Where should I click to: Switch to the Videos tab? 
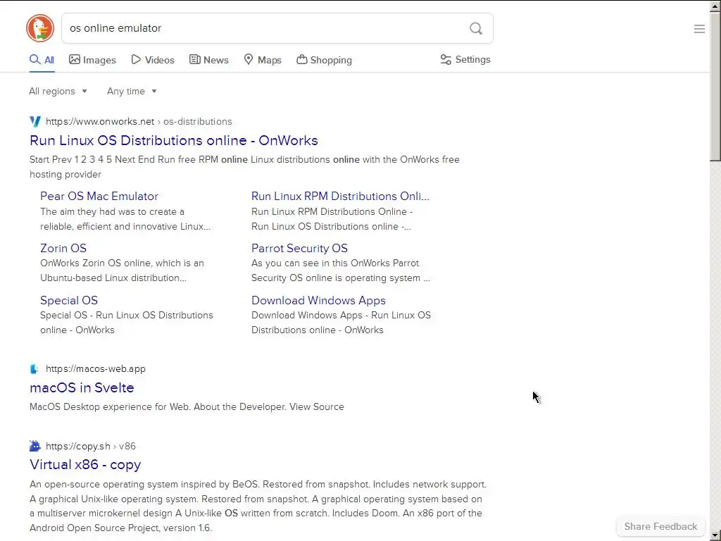click(x=153, y=60)
